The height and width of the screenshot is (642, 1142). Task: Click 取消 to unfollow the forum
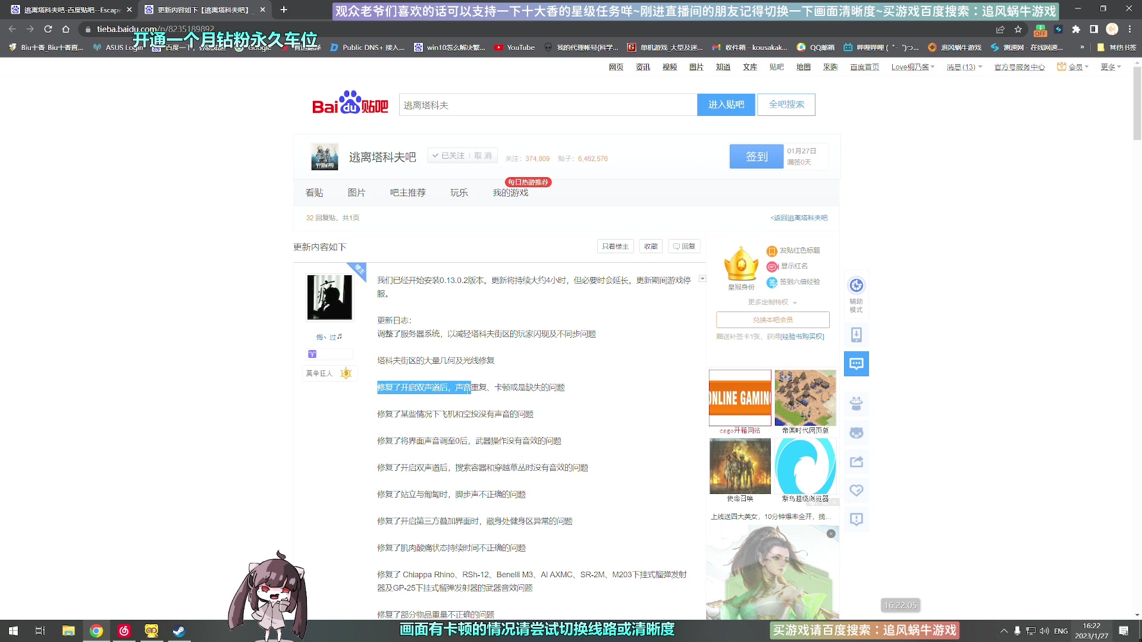tap(482, 155)
